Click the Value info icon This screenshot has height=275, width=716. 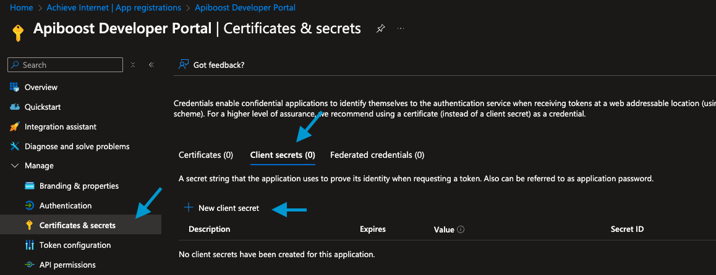point(461,229)
